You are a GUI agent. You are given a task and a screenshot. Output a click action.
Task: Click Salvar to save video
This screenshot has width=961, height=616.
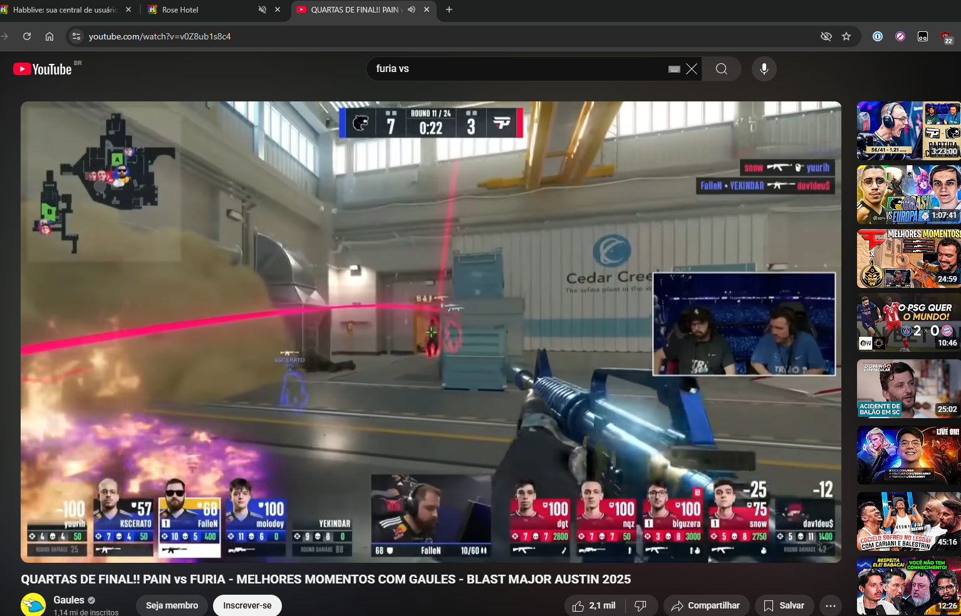click(784, 605)
